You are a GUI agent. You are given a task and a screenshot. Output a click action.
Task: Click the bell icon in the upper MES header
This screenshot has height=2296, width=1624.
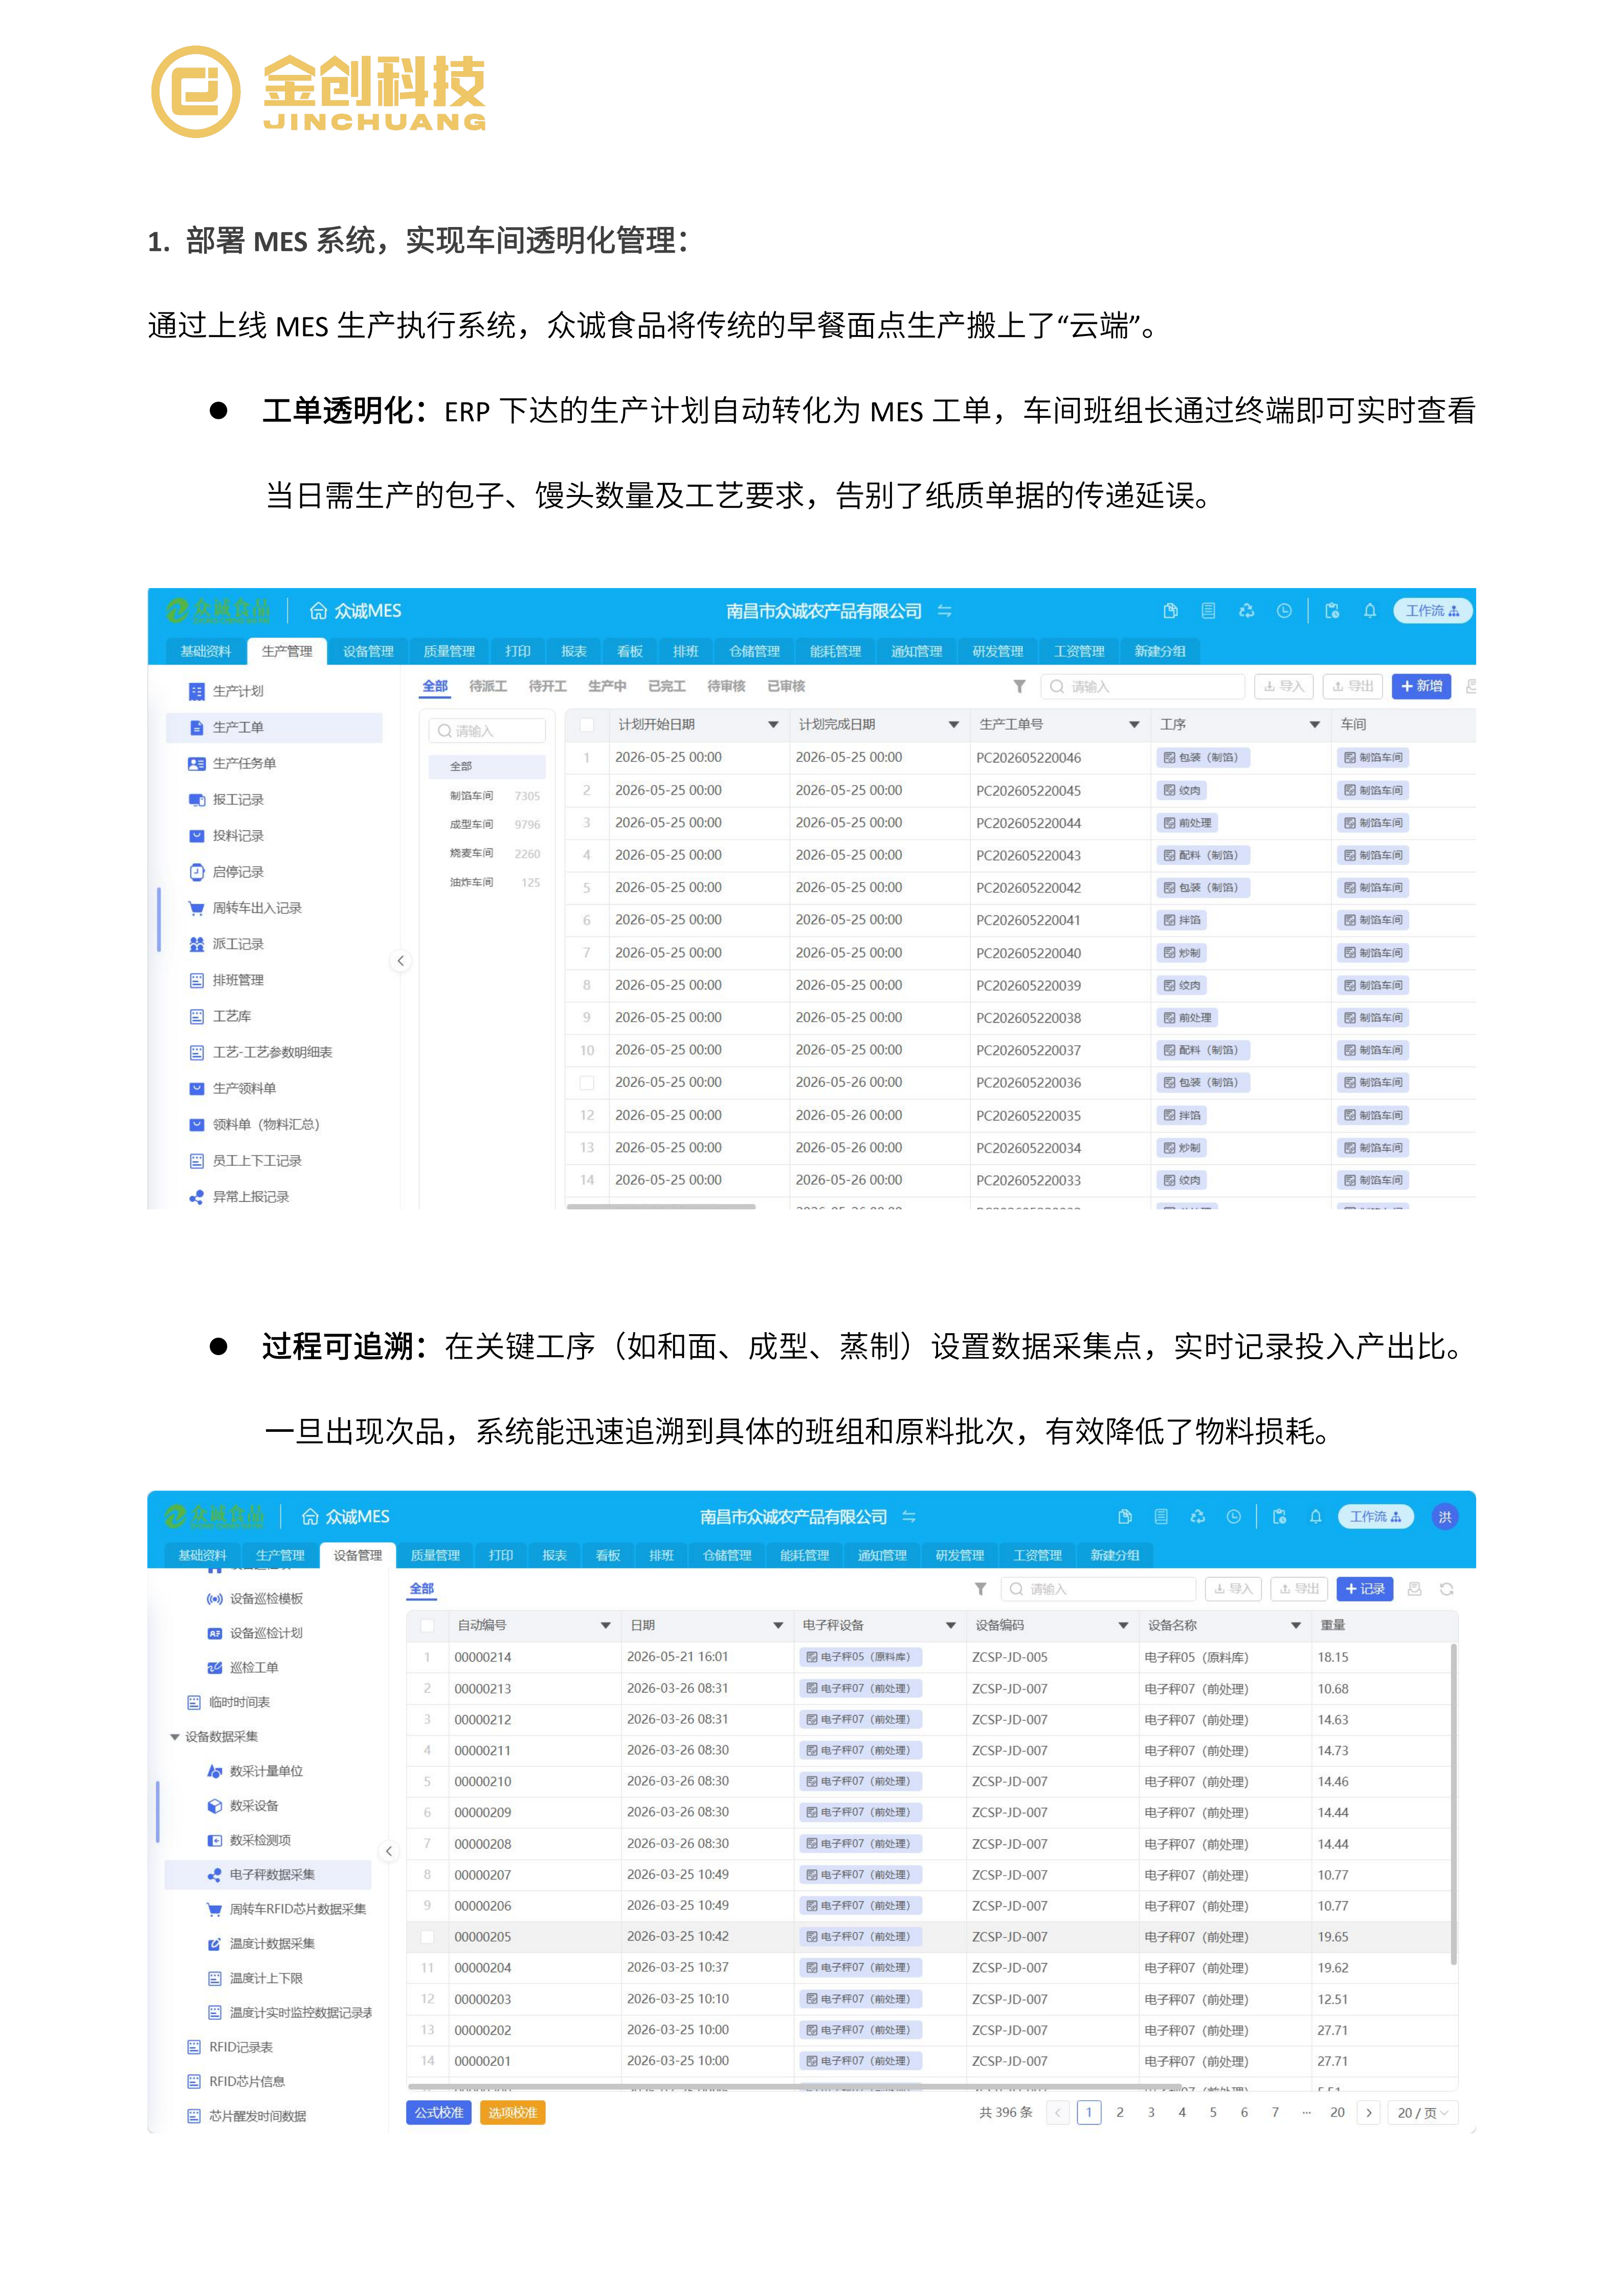[x=1369, y=610]
